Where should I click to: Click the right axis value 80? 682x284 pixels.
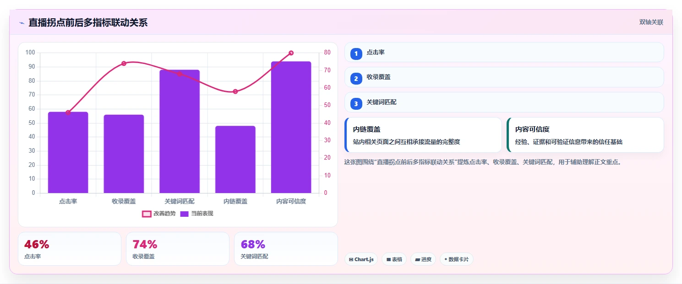[327, 53]
